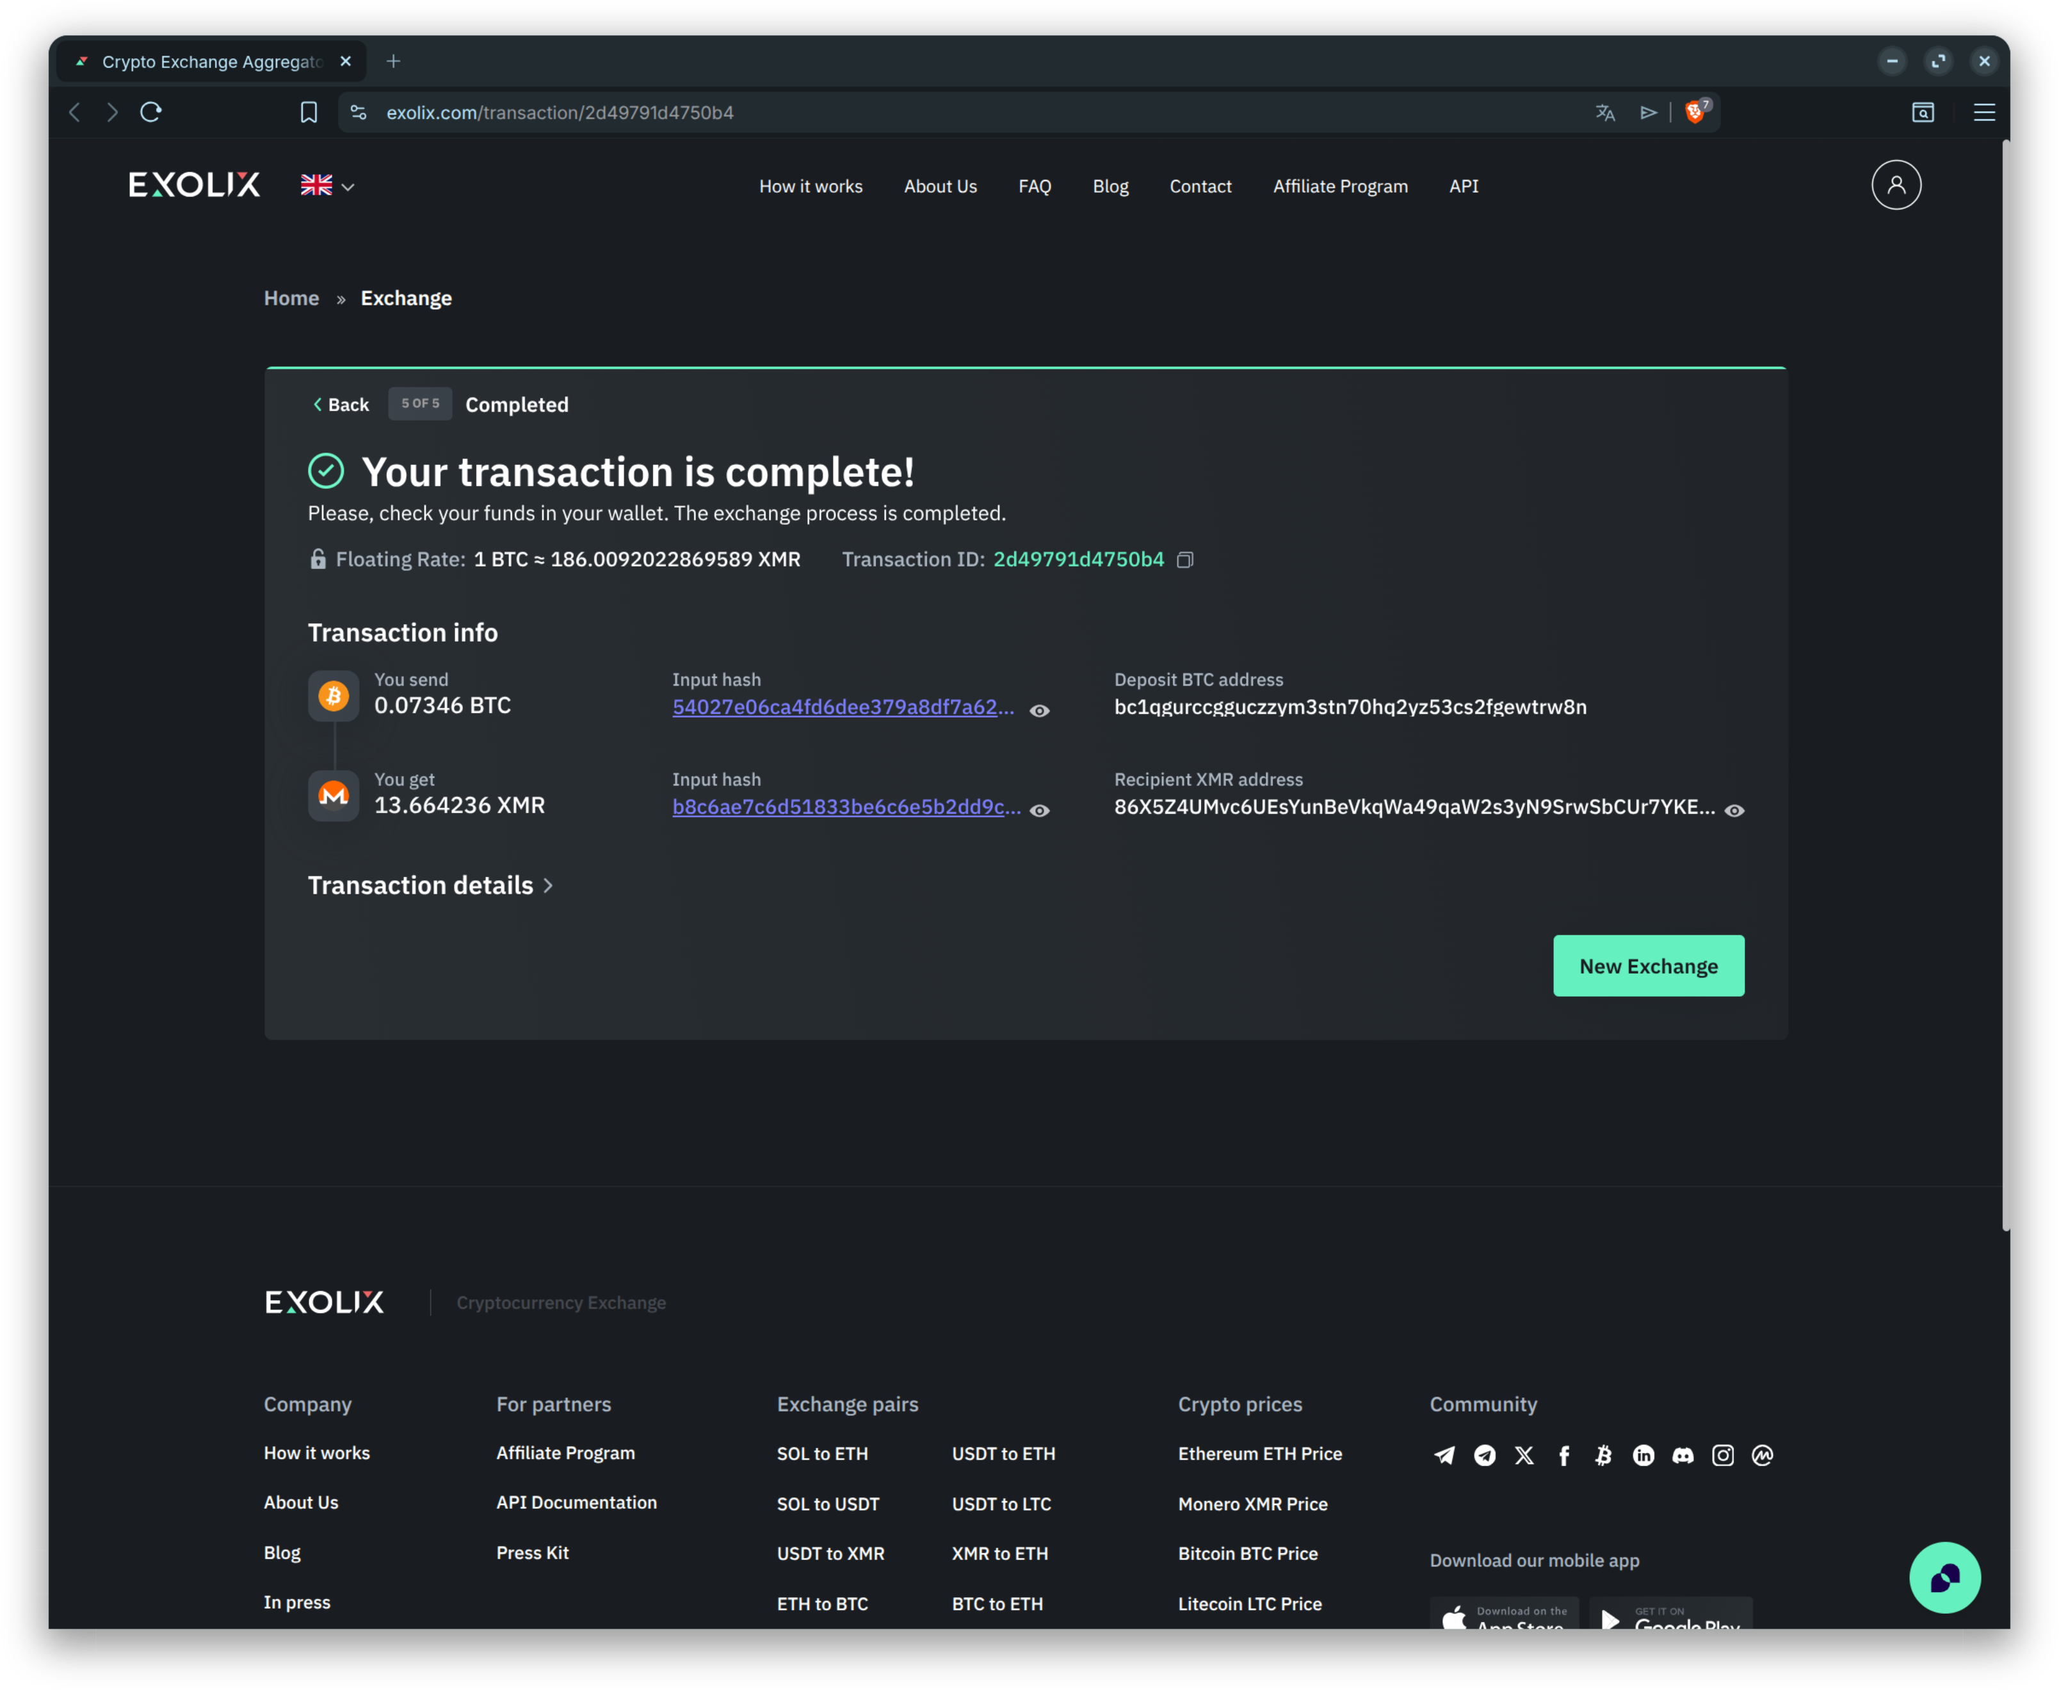Open the Monero XMR Price footer link
Image resolution: width=2059 pixels, height=1690 pixels.
click(x=1252, y=1504)
